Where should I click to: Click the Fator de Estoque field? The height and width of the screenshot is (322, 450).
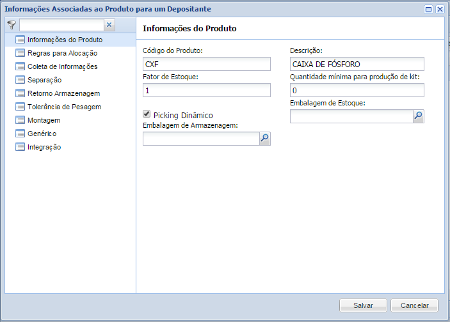point(206,90)
